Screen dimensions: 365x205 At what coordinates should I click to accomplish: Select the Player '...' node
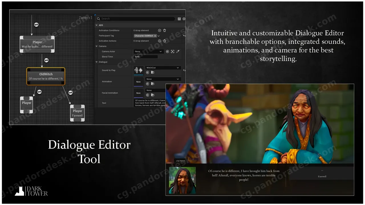(27, 105)
